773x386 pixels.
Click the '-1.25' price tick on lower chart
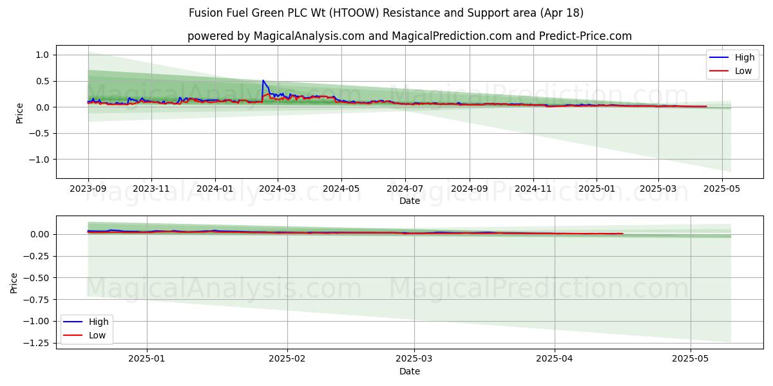pos(37,343)
